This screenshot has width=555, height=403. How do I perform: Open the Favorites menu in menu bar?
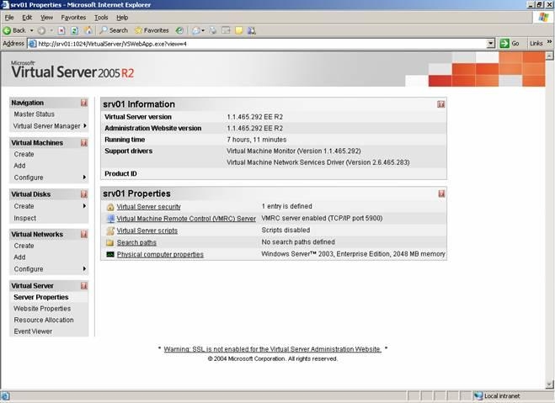point(73,17)
